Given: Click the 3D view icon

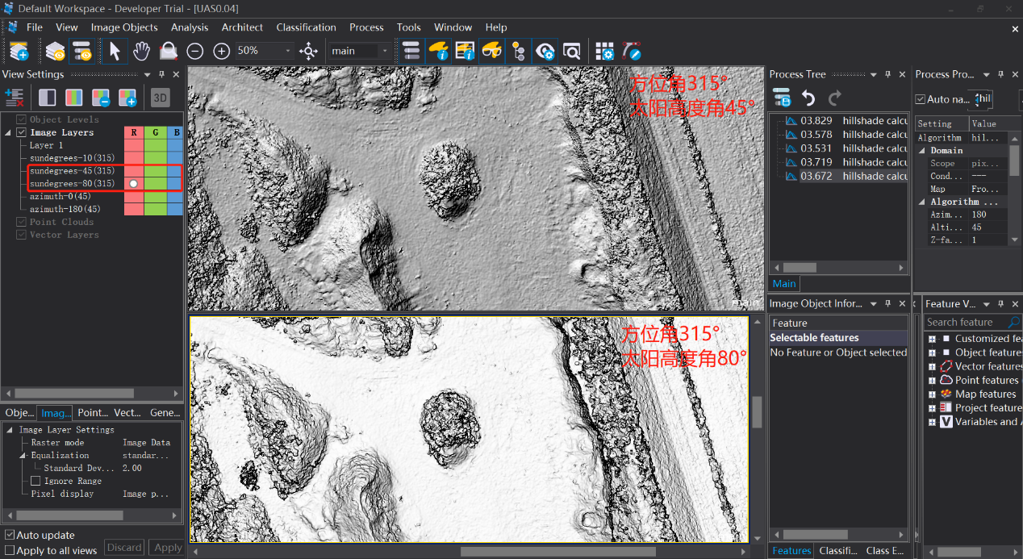Looking at the screenshot, I should (x=160, y=98).
